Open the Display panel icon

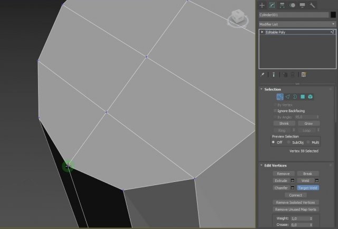[303, 5]
